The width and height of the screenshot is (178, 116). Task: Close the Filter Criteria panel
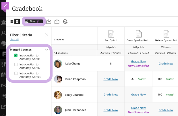(47, 35)
